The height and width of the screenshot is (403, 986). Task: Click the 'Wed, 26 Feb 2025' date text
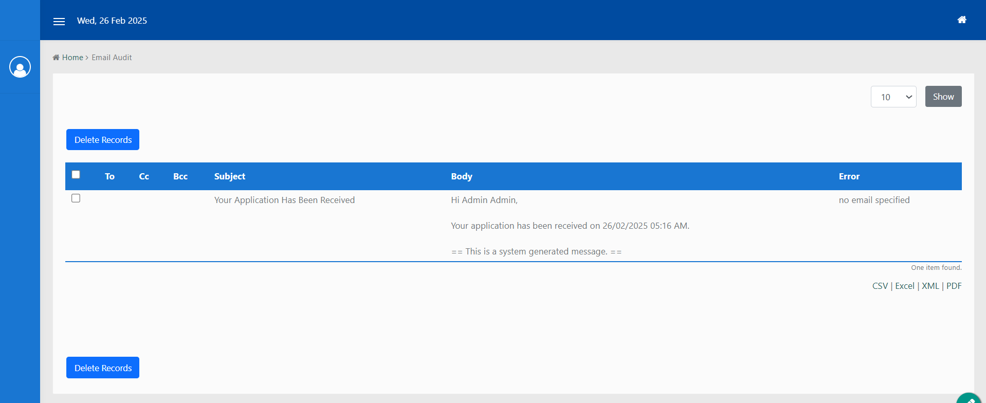click(112, 21)
